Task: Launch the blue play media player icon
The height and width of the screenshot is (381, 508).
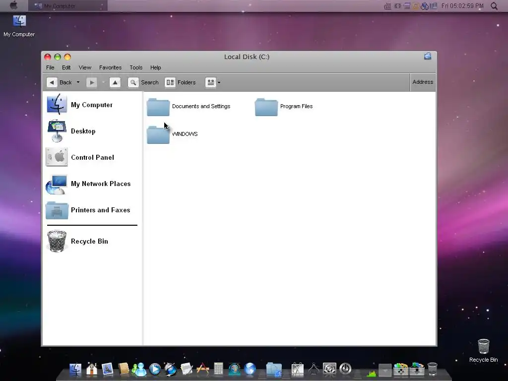Action: tap(155, 369)
